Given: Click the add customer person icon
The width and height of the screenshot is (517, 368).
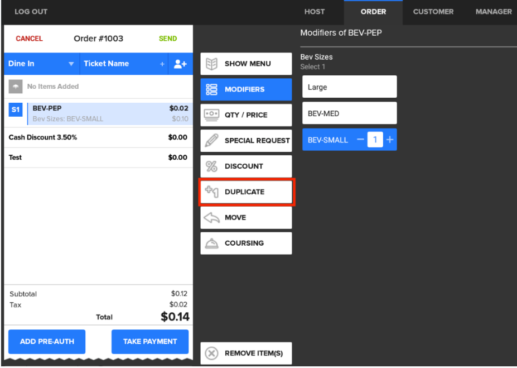Looking at the screenshot, I should [180, 64].
